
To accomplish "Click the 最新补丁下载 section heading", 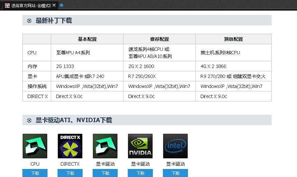I will [54, 20].
